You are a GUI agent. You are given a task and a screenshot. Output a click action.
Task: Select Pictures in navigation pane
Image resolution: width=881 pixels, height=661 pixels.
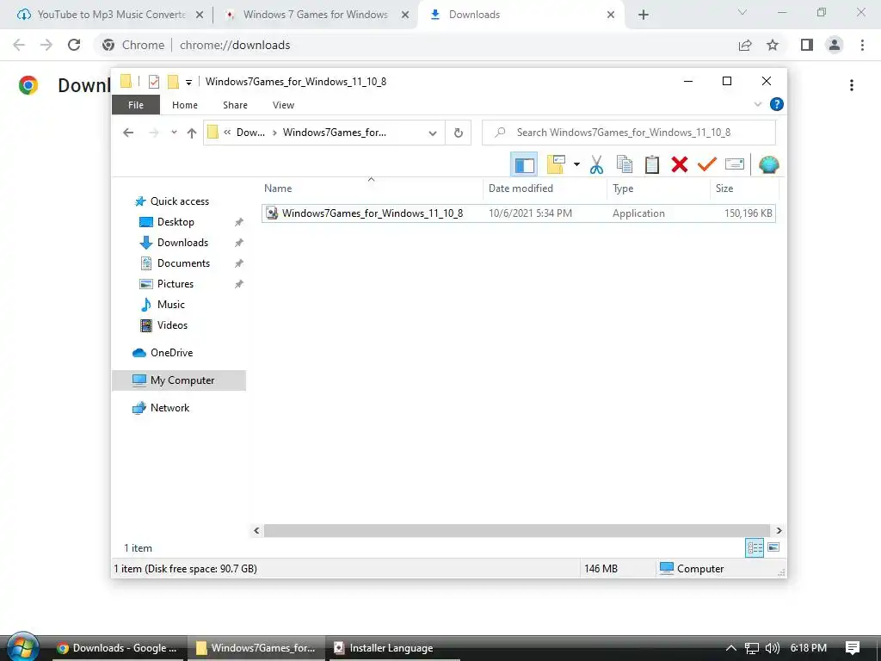click(176, 284)
